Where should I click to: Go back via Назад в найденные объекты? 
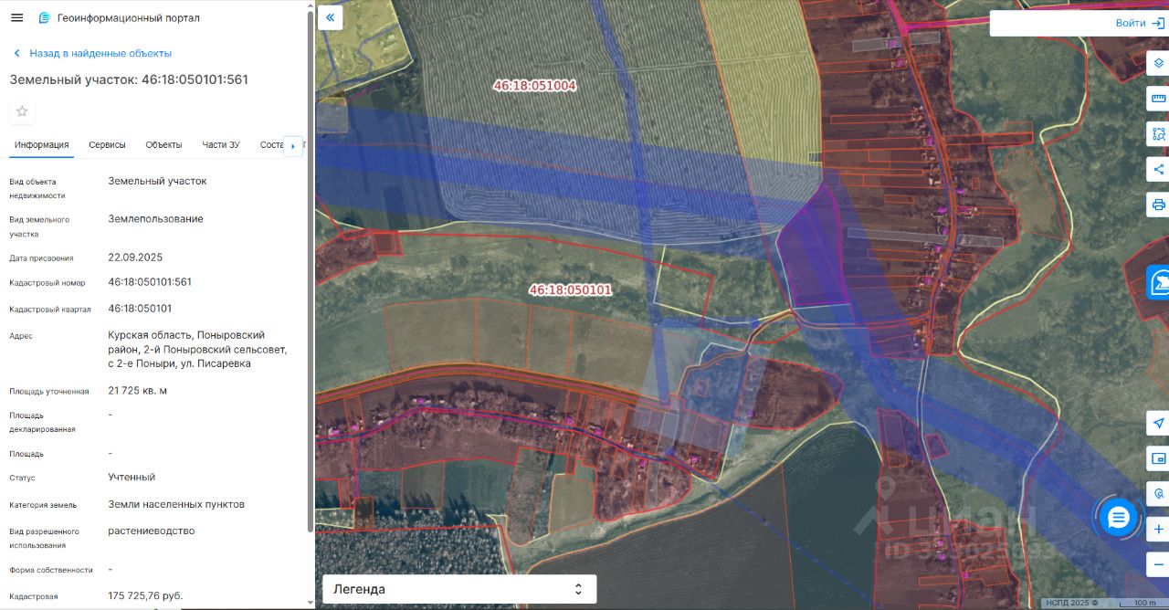91,53
